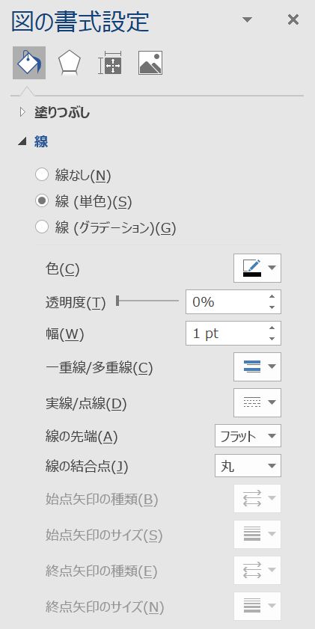
Task: Close the 図の書式設定 pane
Action: [293, 19]
